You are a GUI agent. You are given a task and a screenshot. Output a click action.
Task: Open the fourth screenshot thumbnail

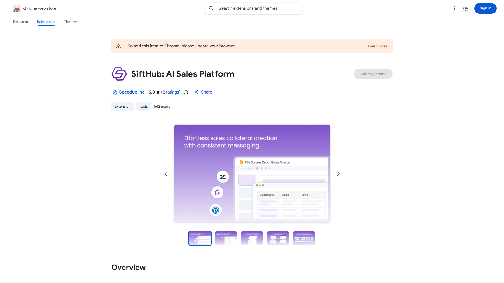[x=278, y=238]
